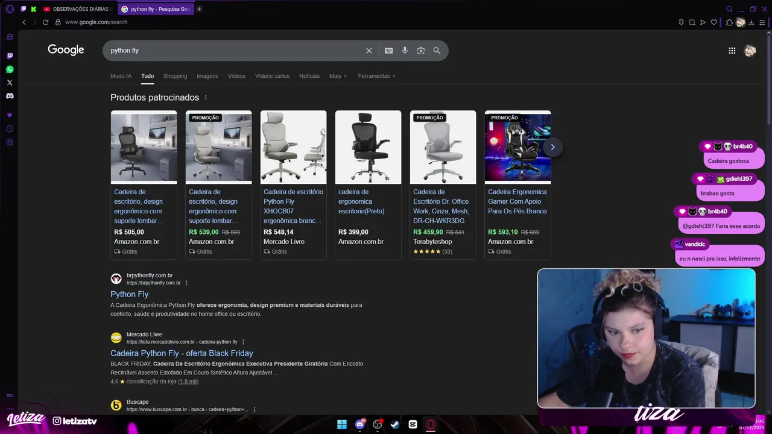Open options next to Produtos patrocinados

(x=206, y=98)
